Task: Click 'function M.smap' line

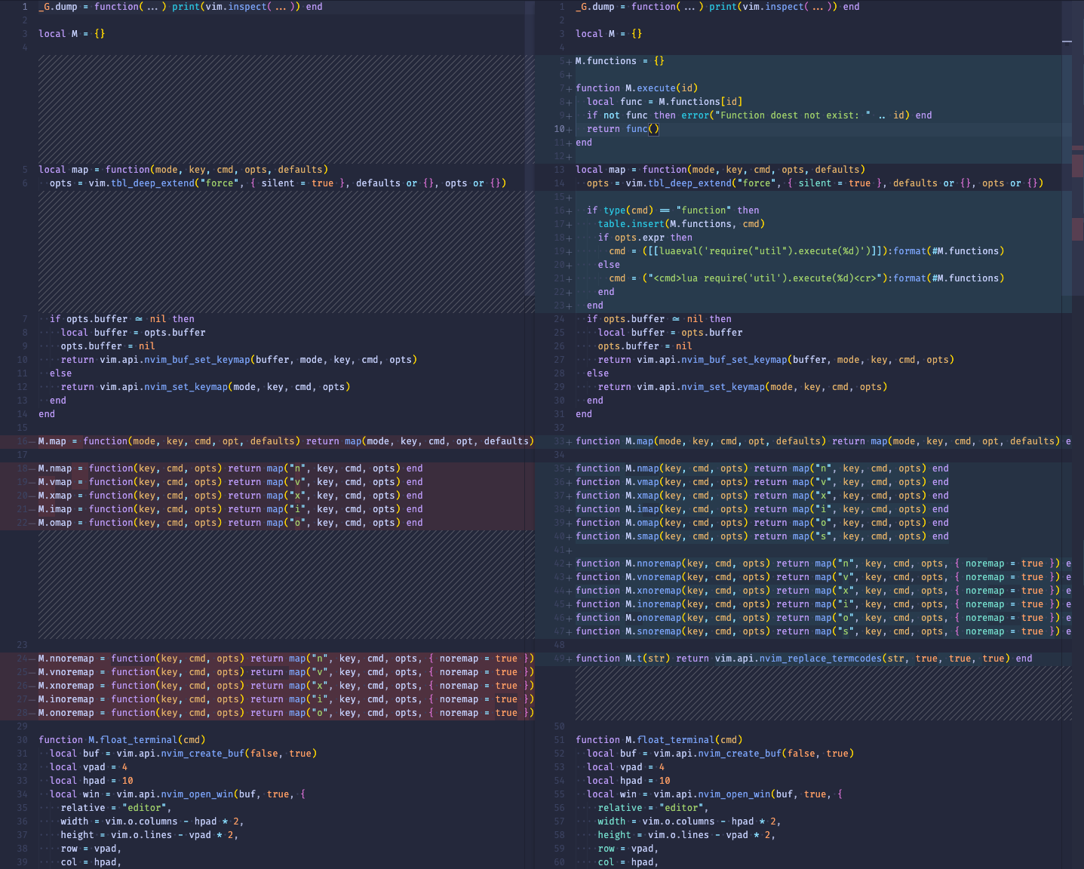Action: (762, 536)
